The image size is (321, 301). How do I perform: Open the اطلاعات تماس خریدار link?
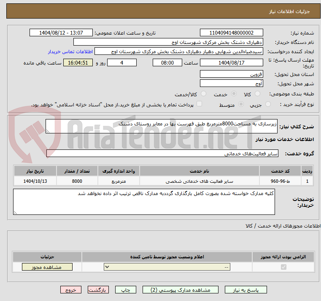(x=70, y=52)
